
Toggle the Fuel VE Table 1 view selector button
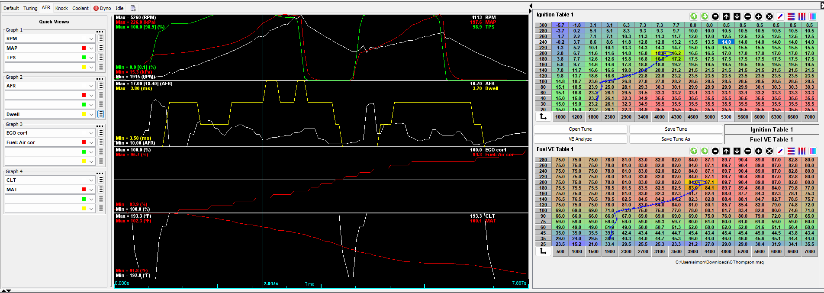[x=772, y=139]
